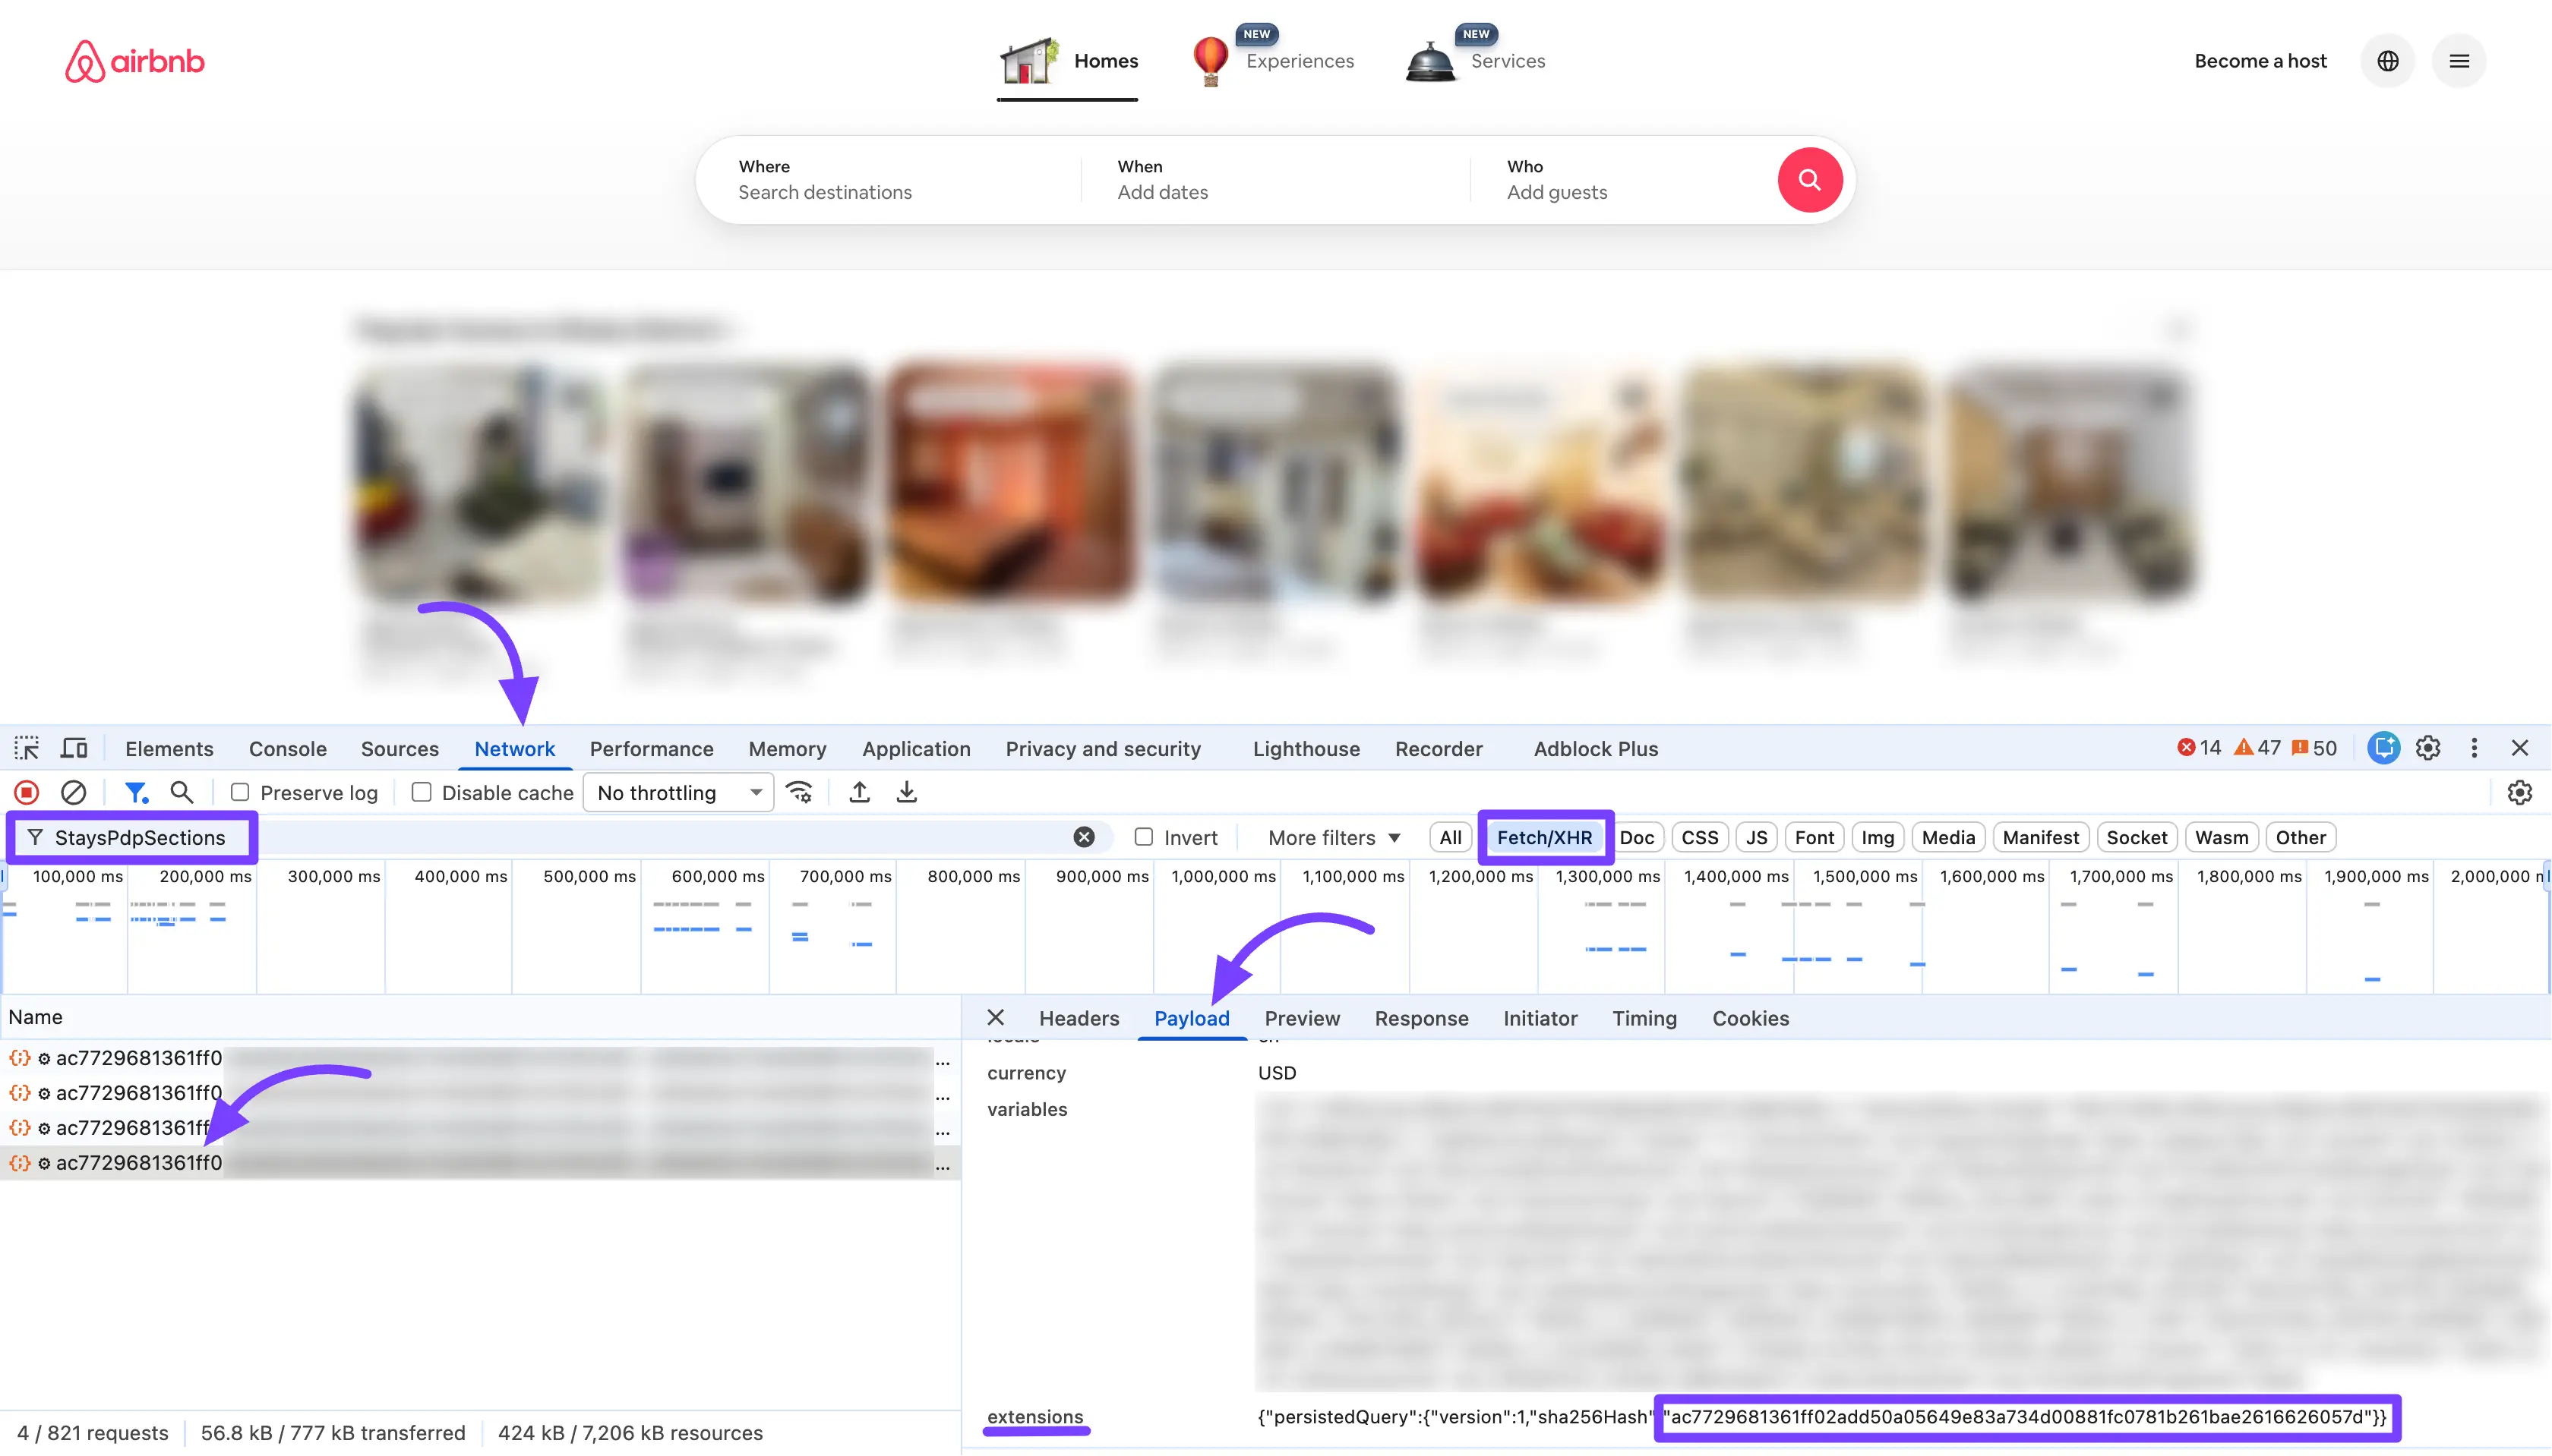The image size is (2552, 1456).
Task: Expand the More filters dropdown
Action: (x=1334, y=838)
